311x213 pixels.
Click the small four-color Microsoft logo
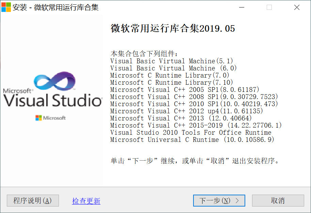[x=38, y=118]
